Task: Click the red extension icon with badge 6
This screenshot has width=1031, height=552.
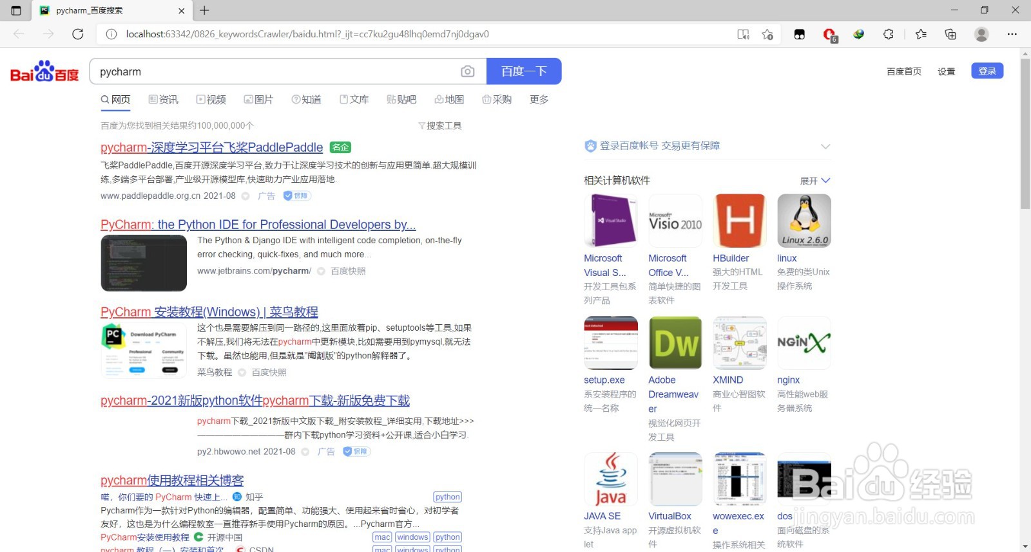Action: (830, 35)
